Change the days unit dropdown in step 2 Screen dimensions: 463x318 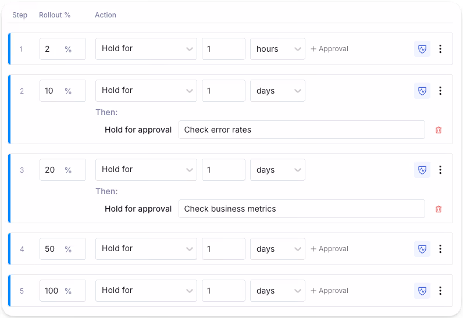(277, 91)
